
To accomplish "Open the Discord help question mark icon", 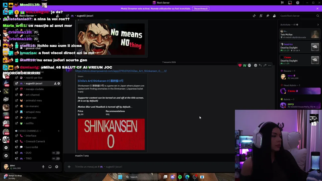I will pos(298,3).
